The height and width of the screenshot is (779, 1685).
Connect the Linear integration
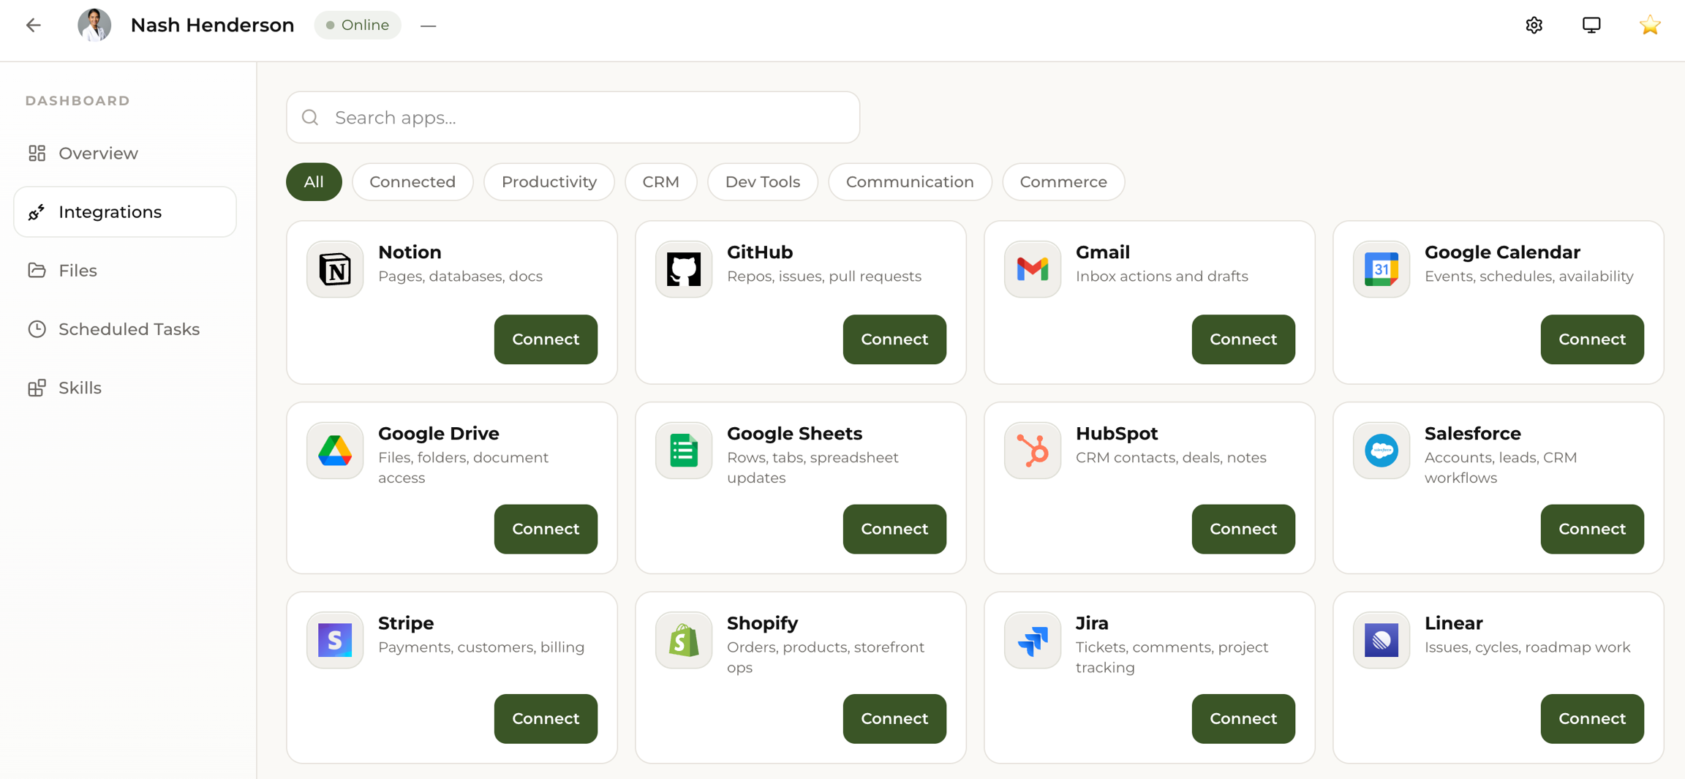1592,719
